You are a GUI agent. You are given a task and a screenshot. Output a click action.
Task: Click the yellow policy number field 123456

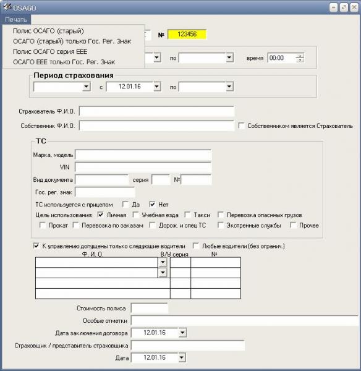click(187, 34)
